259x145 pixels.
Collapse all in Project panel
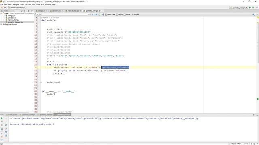pyautogui.click(x=24, y=11)
